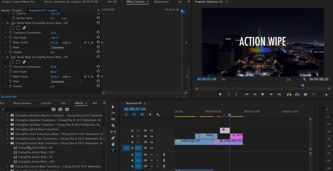
Task: Go to In point in Program monitor
Action: tap(247, 94)
